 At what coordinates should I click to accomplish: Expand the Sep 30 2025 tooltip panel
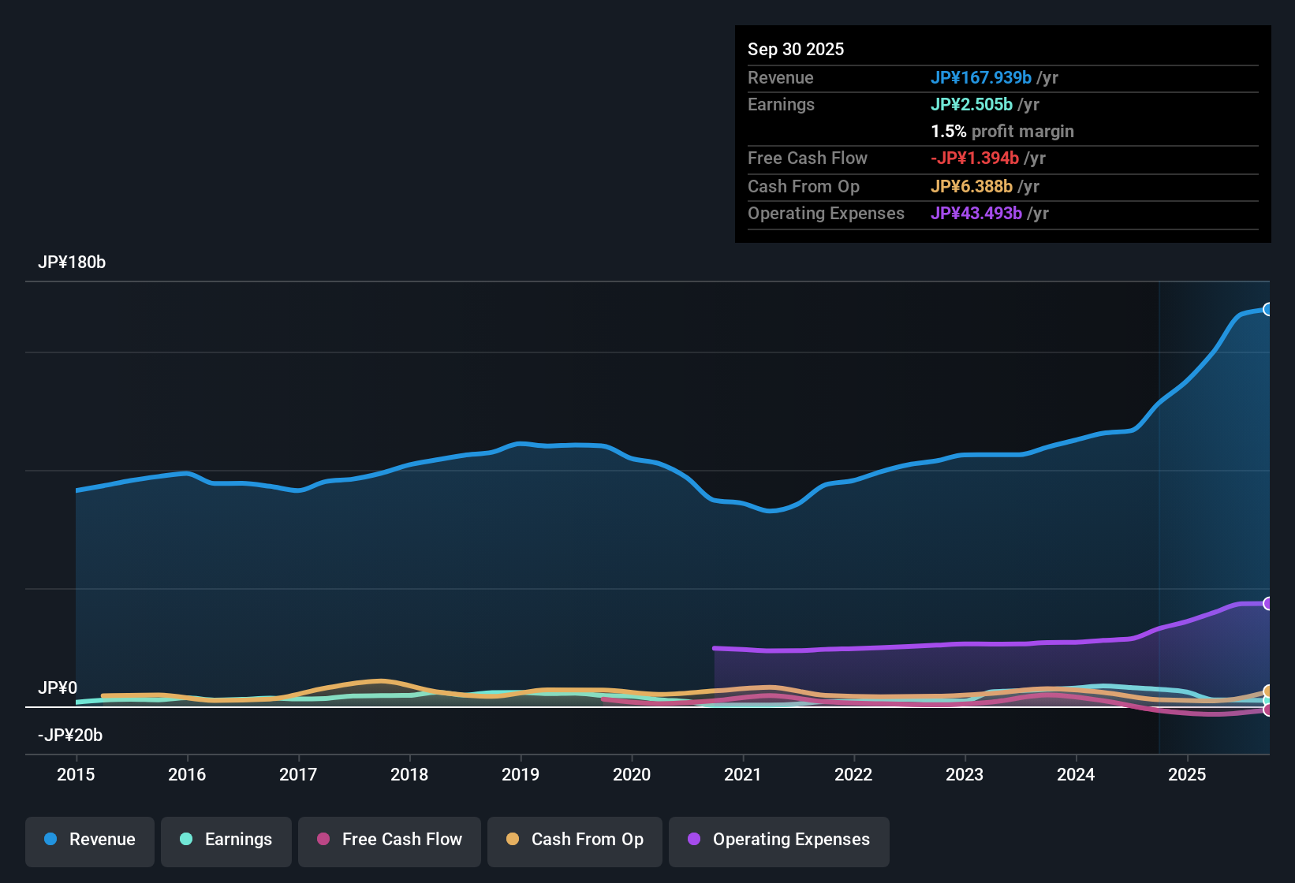pyautogui.click(x=1002, y=134)
